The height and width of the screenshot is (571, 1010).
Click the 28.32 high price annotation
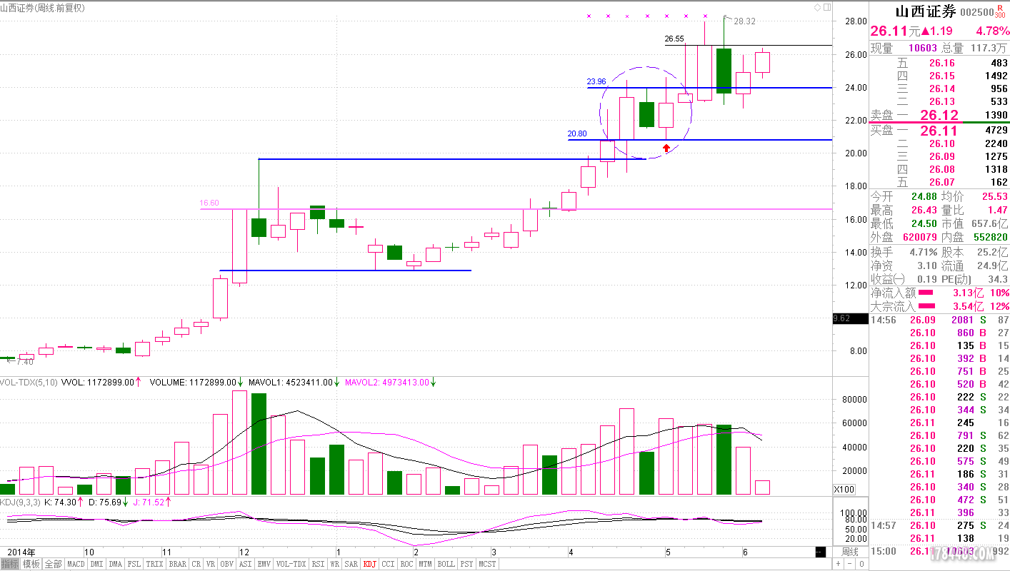(744, 21)
